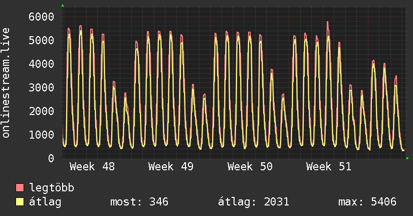Click the pink legtöbb legend swatch
The image size is (413, 216).
pos(20,187)
